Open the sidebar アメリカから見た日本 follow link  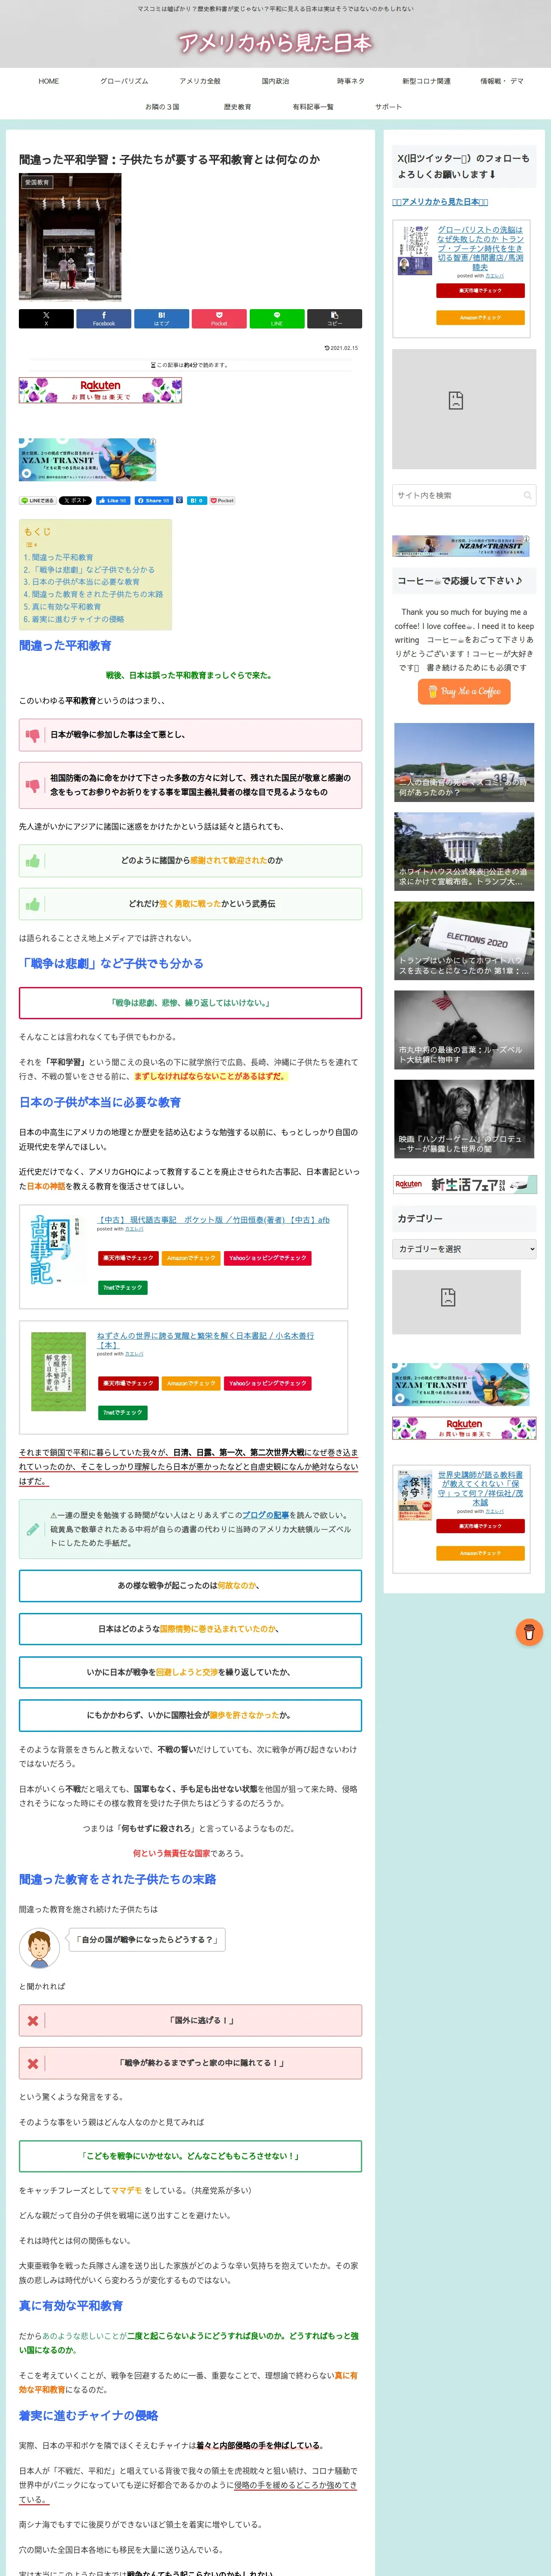(x=440, y=202)
